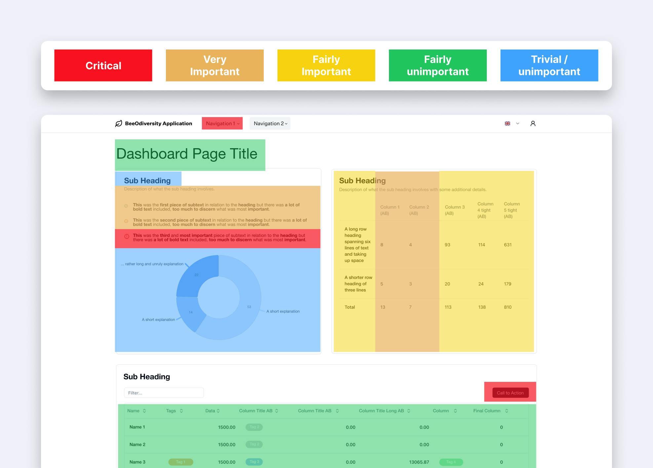This screenshot has width=653, height=468.
Task: Click the 1500.00 value in Name 1 row
Action: point(227,427)
